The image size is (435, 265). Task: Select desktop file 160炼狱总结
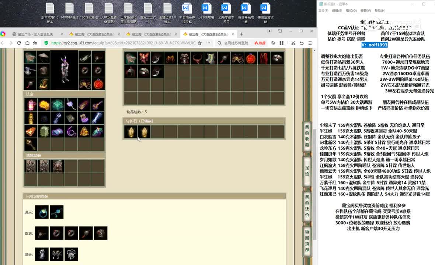tap(89, 11)
